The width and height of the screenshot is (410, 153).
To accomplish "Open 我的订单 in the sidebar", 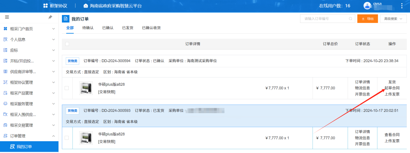I will click(29, 147).
